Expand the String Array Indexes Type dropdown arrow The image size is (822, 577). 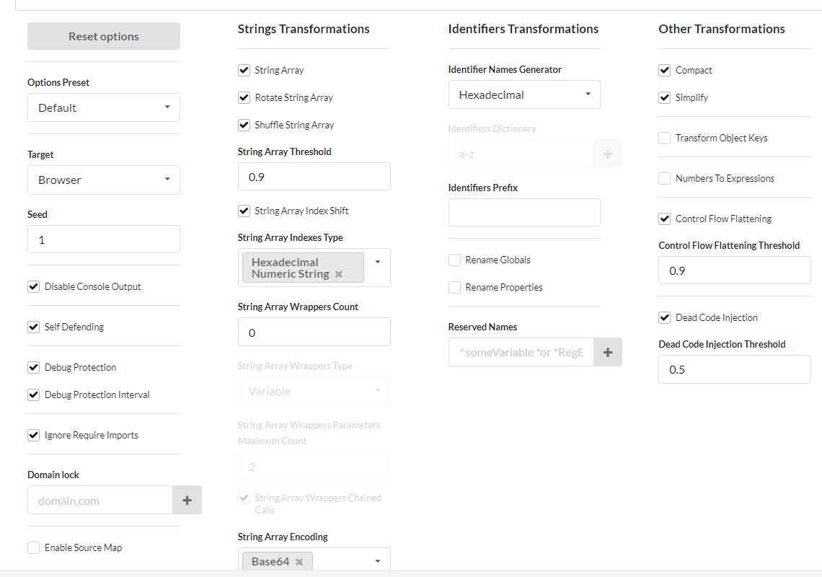pyautogui.click(x=377, y=262)
